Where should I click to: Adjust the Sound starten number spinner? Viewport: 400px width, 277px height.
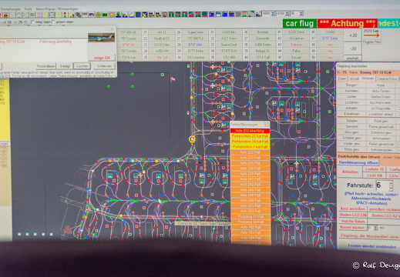pos(375,228)
